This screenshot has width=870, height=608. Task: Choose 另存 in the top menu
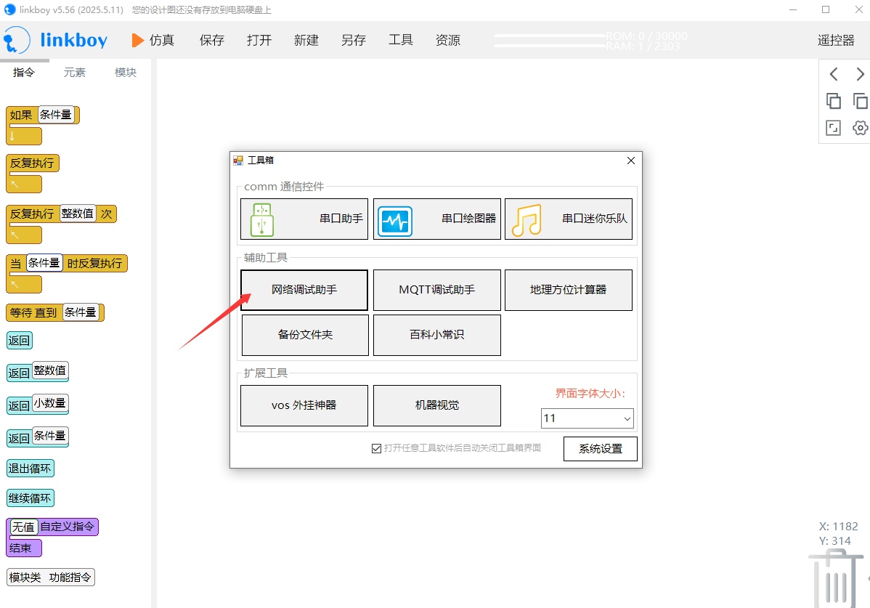click(x=354, y=40)
